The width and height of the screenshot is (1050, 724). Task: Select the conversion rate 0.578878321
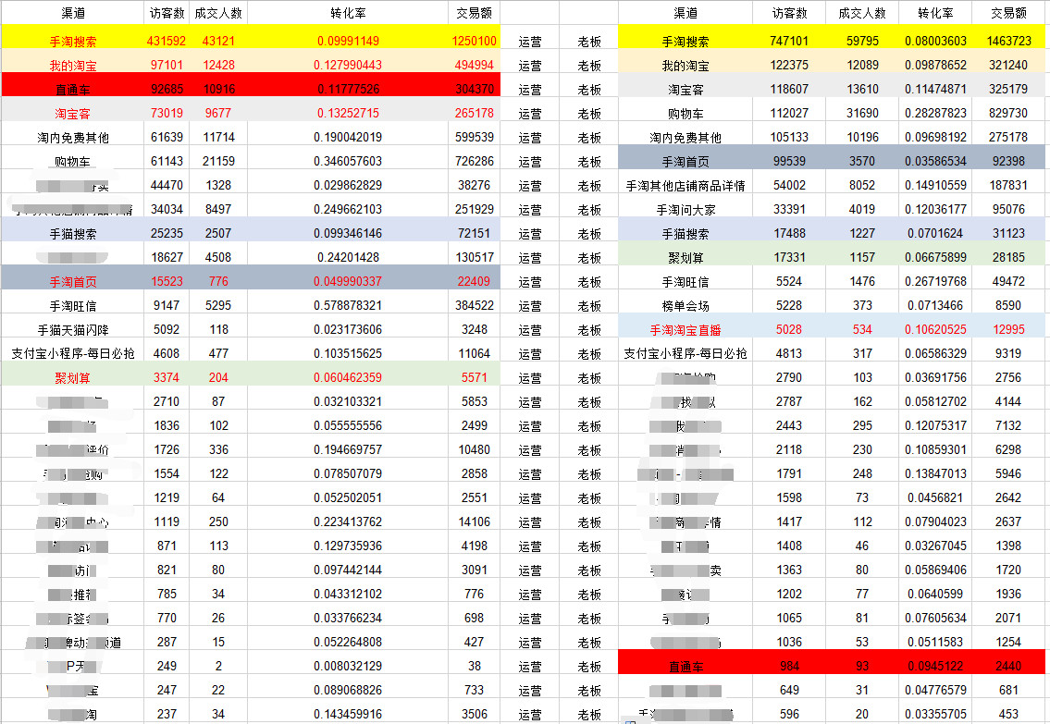(x=348, y=306)
